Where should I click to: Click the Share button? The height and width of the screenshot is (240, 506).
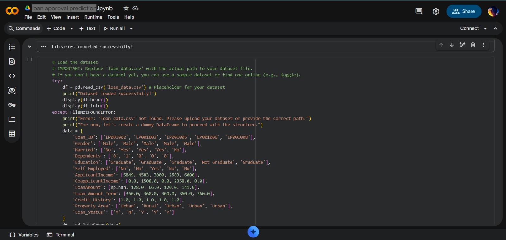464,11
